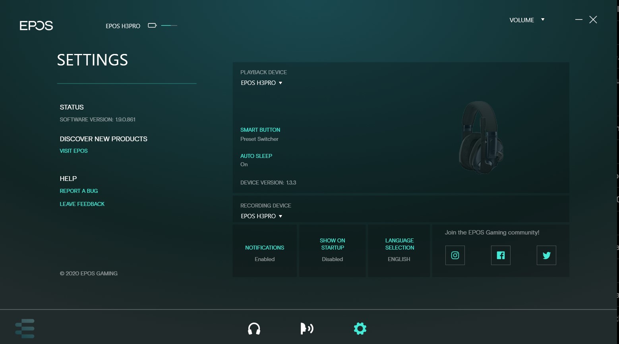Open the microphone voice settings tab
The height and width of the screenshot is (344, 619).
pos(306,329)
